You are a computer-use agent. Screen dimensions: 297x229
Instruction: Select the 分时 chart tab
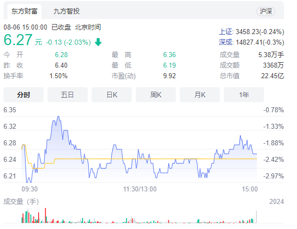coord(24,95)
